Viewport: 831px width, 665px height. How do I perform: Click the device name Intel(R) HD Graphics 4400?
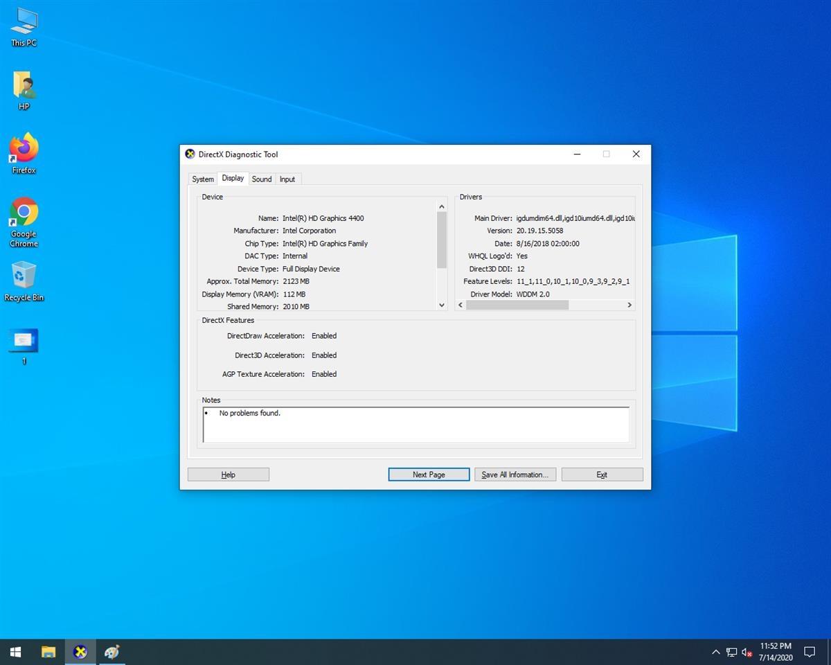(x=323, y=218)
